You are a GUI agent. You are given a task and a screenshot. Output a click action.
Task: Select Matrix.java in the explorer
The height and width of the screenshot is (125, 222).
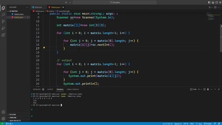tap(18, 17)
